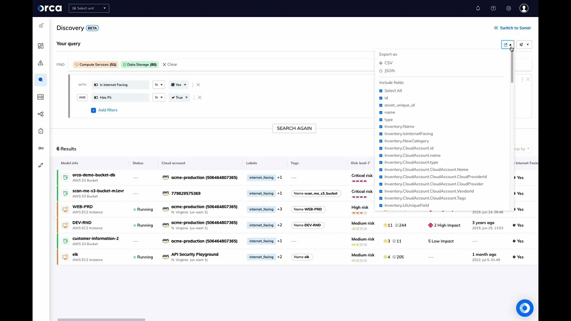Click the lock icon at sidebar top
Image resolution: width=571 pixels, height=321 pixels.
pyautogui.click(x=41, y=25)
